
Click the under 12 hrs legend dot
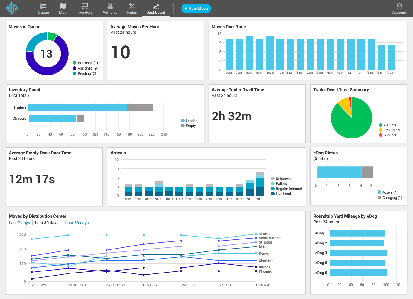[381, 125]
